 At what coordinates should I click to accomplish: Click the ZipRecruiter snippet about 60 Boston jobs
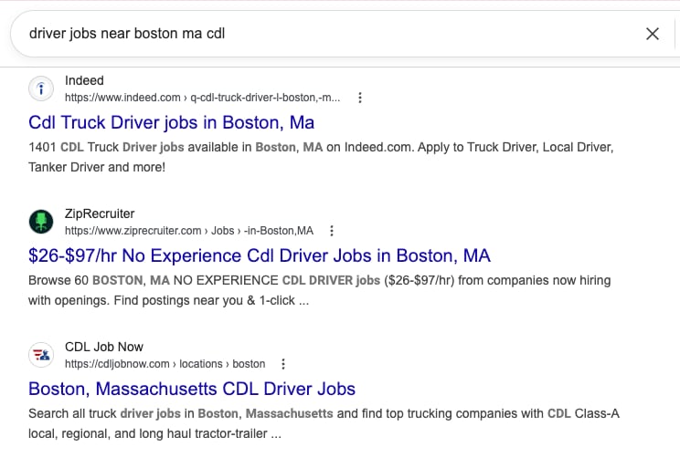(320, 290)
